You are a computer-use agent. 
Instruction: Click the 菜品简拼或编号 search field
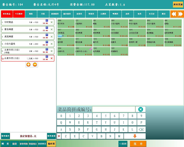[114, 109]
